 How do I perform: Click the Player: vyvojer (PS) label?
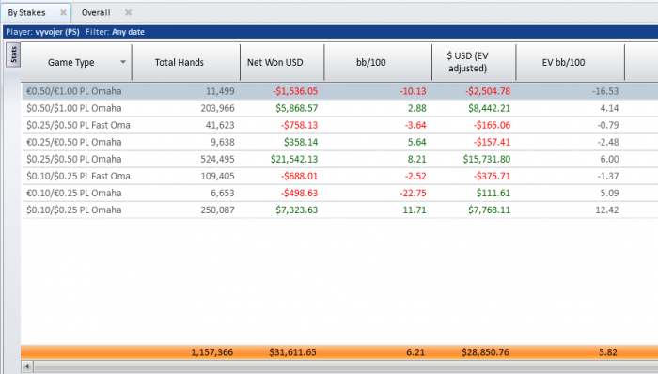coord(42,32)
